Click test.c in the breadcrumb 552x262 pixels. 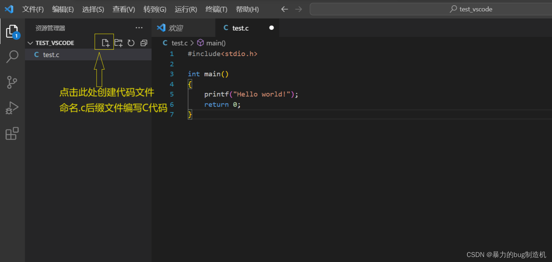click(x=179, y=43)
